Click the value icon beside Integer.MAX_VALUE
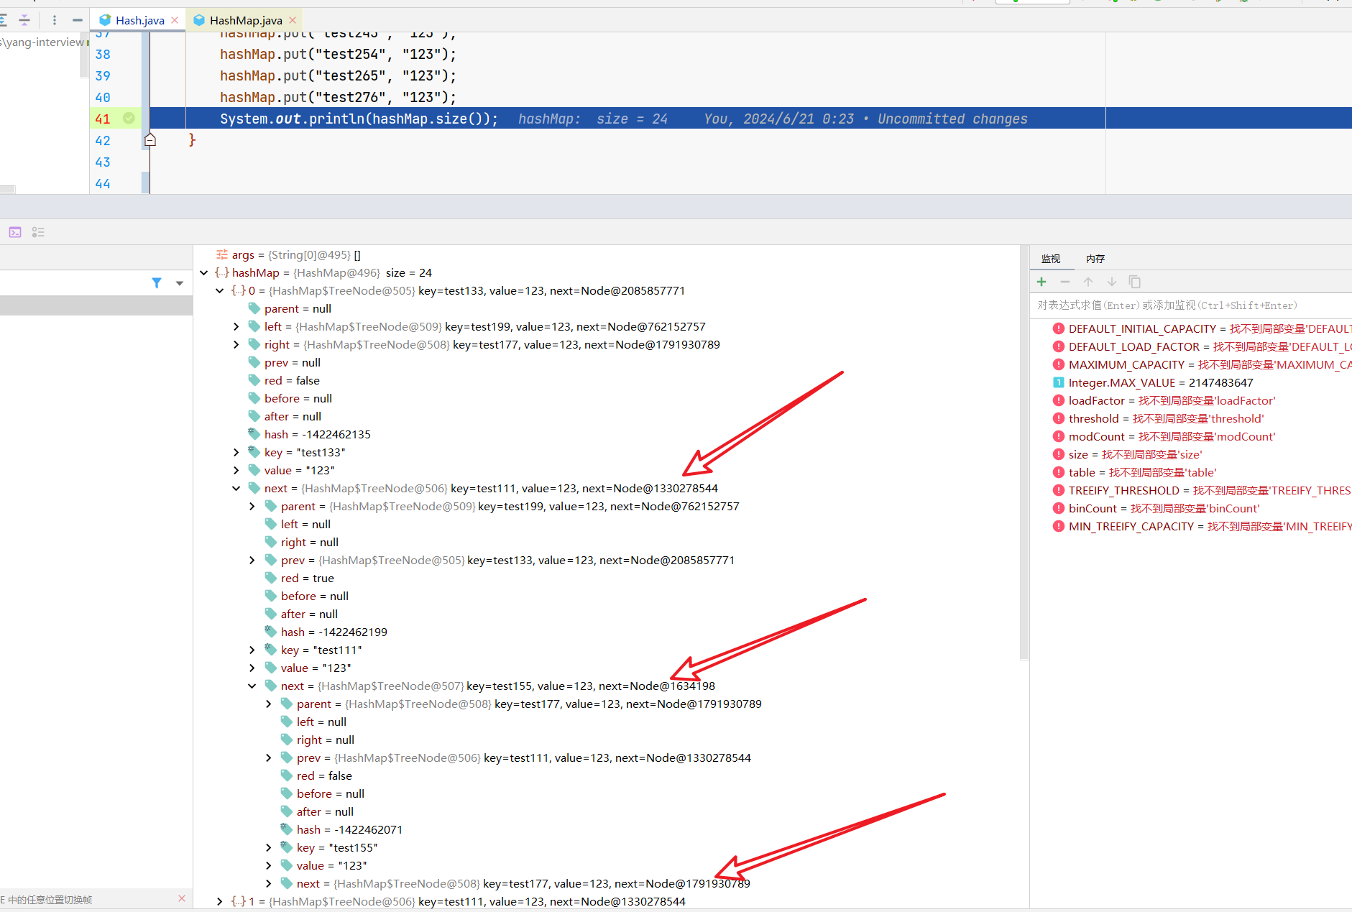 (x=1059, y=383)
